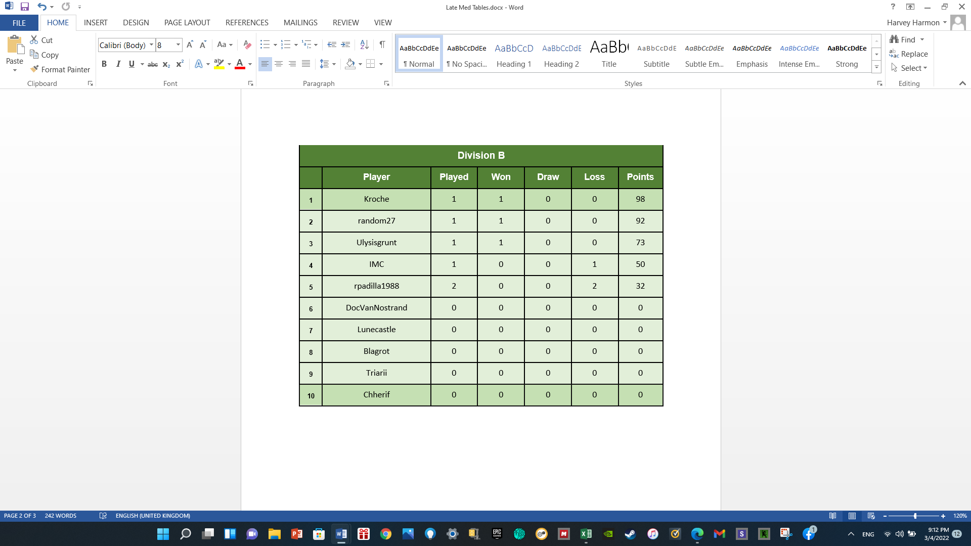Open File Explorer folder in taskbar

click(x=275, y=534)
